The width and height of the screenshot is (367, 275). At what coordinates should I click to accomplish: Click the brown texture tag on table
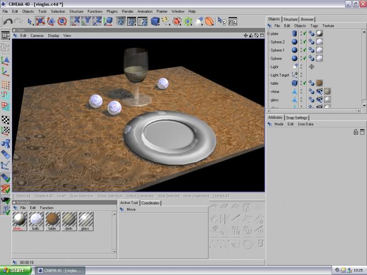[x=319, y=83]
